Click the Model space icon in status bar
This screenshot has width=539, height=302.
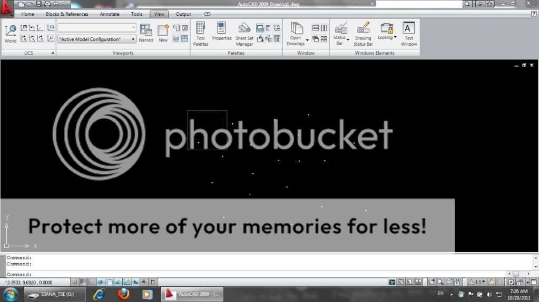point(392,282)
